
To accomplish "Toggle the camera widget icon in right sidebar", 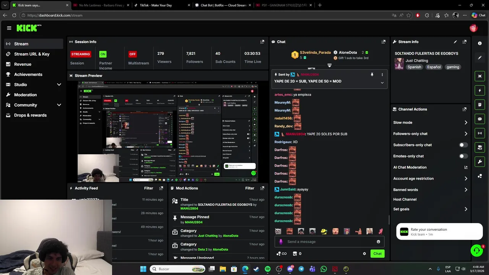I will pos(480,147).
